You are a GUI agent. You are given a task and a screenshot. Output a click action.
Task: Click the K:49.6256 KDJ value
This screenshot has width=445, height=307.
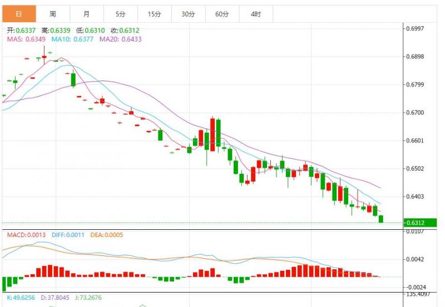coord(21,298)
